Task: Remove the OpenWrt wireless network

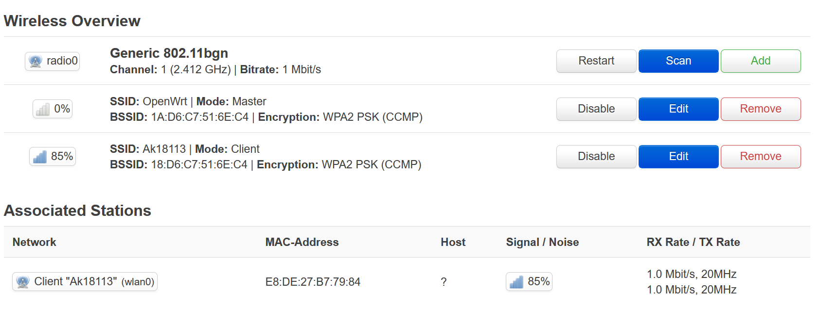Action: tap(761, 109)
